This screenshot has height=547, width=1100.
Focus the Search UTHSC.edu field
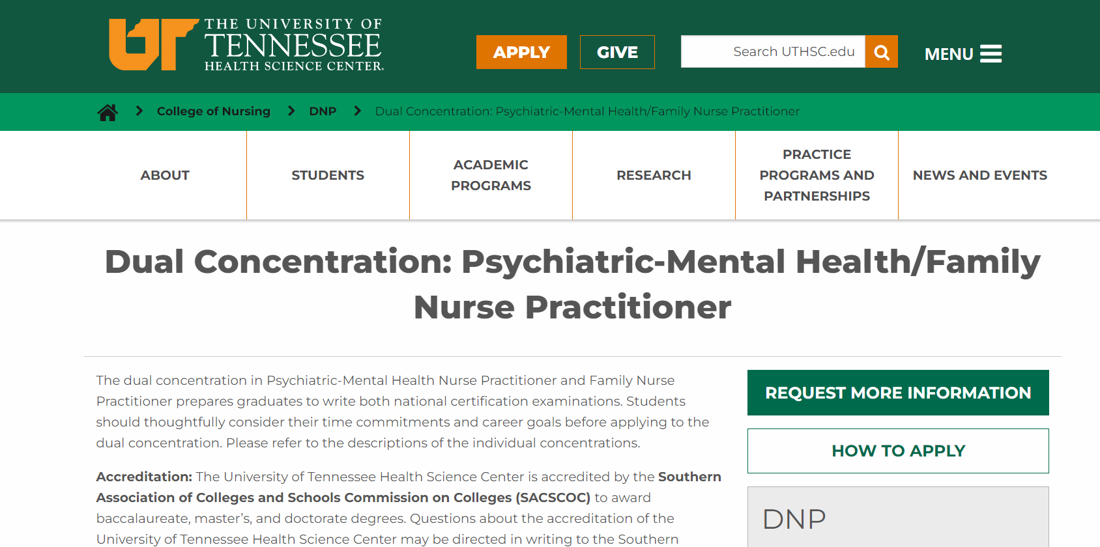tap(773, 51)
